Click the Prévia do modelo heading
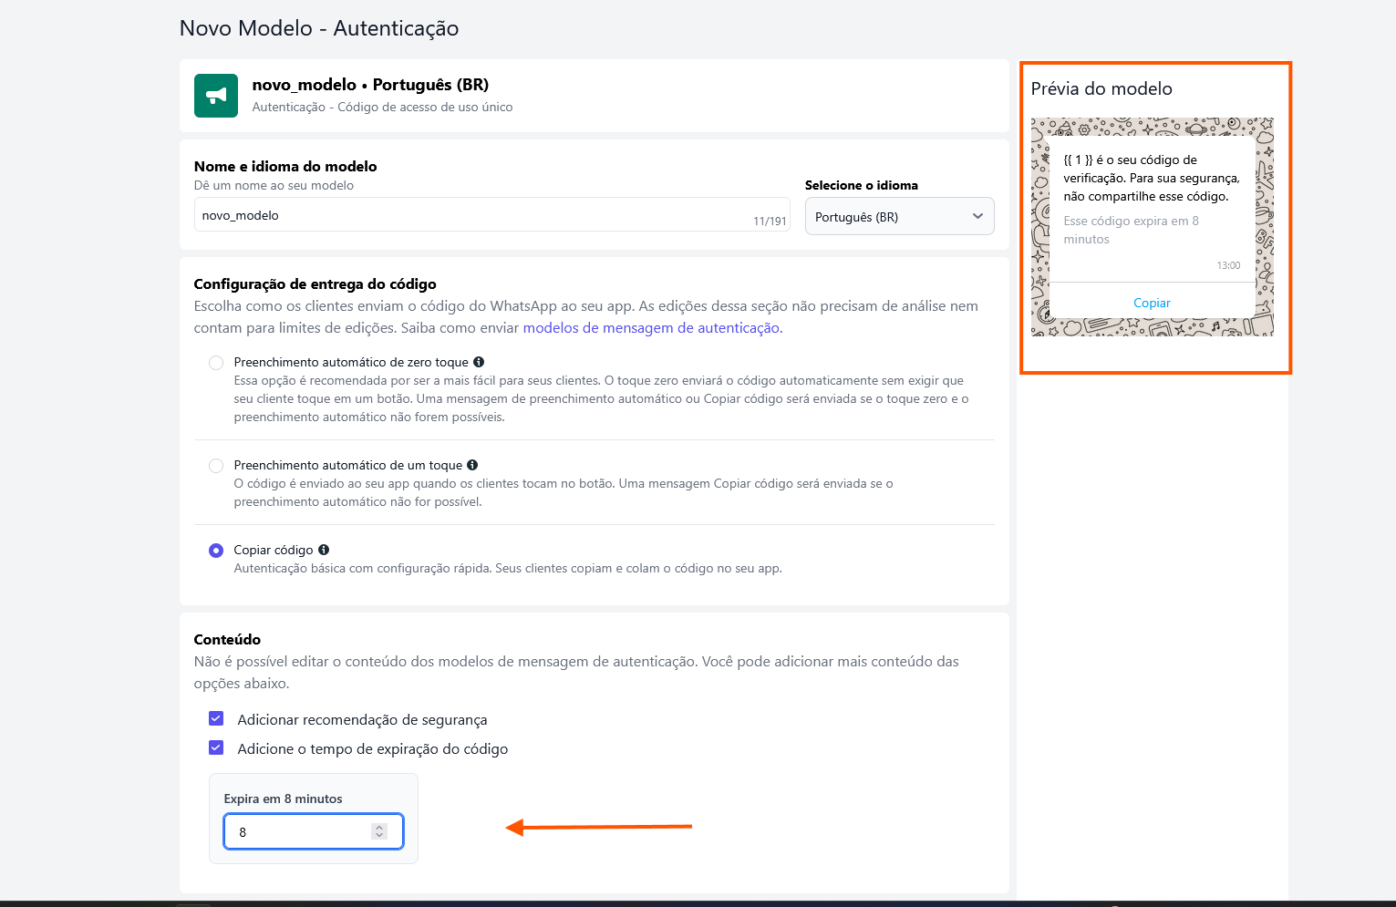 [x=1101, y=88]
